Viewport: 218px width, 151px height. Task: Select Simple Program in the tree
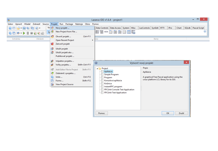point(111,74)
